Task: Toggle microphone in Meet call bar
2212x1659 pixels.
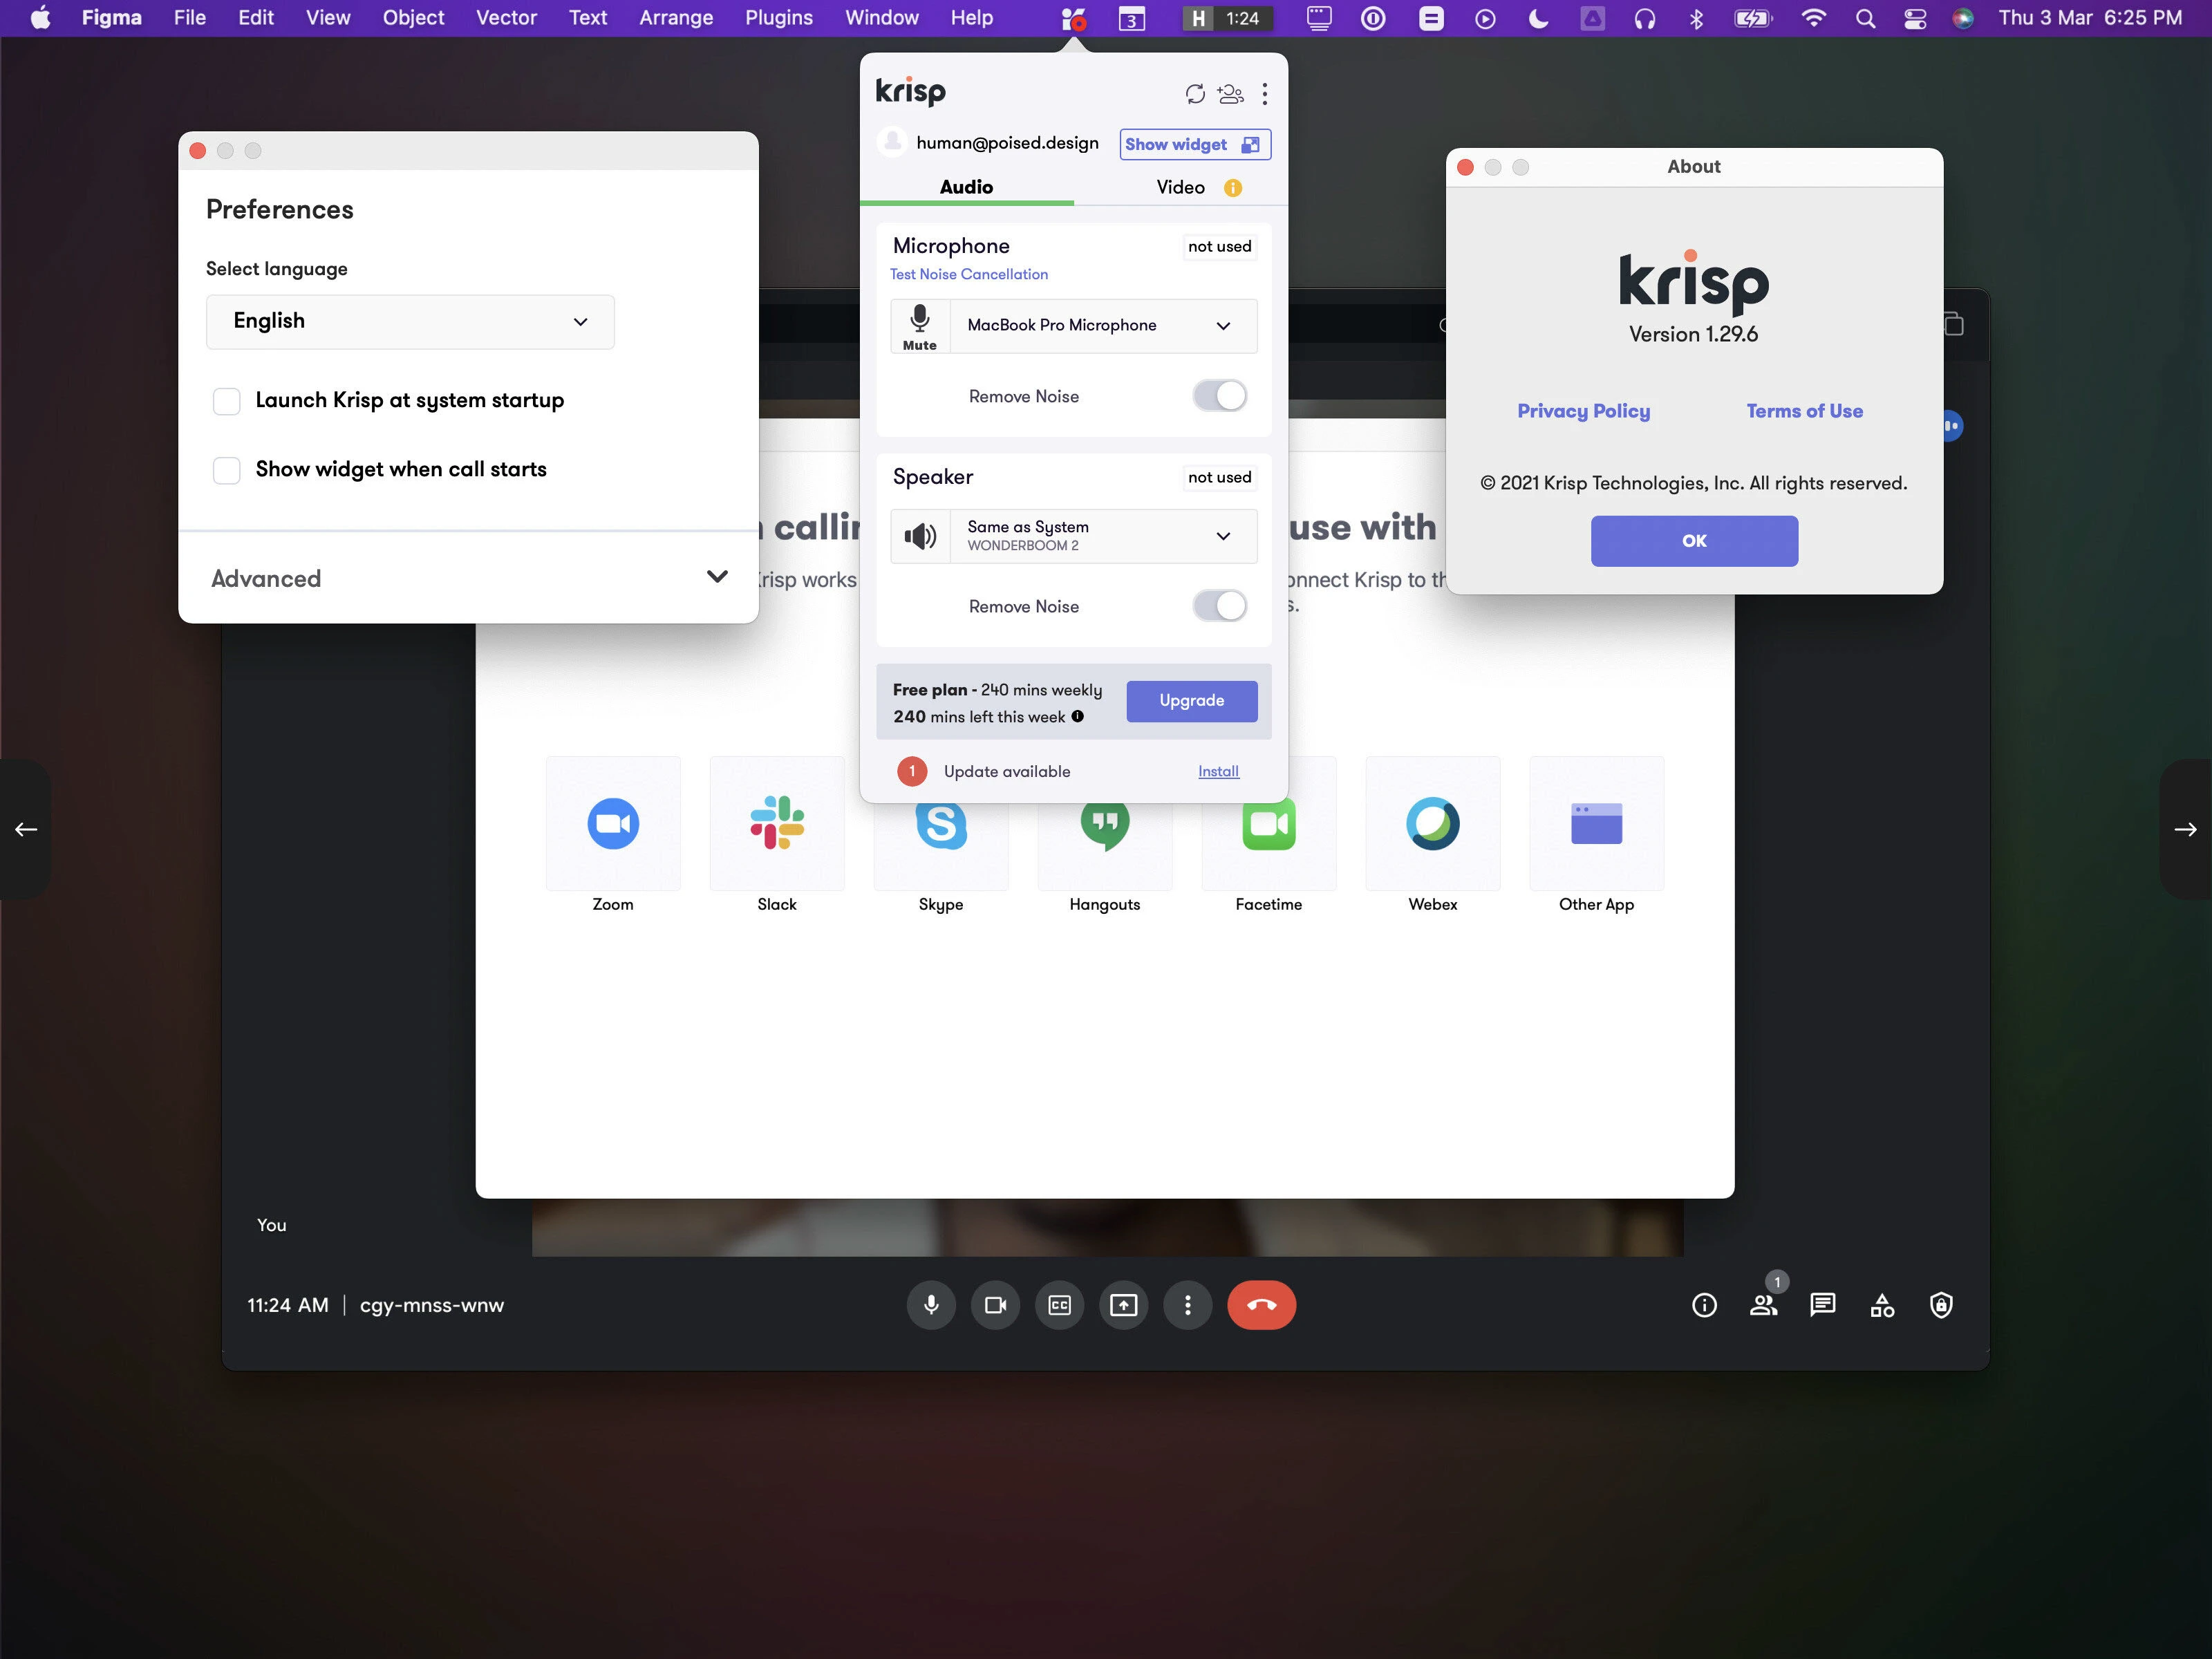Action: click(x=931, y=1306)
